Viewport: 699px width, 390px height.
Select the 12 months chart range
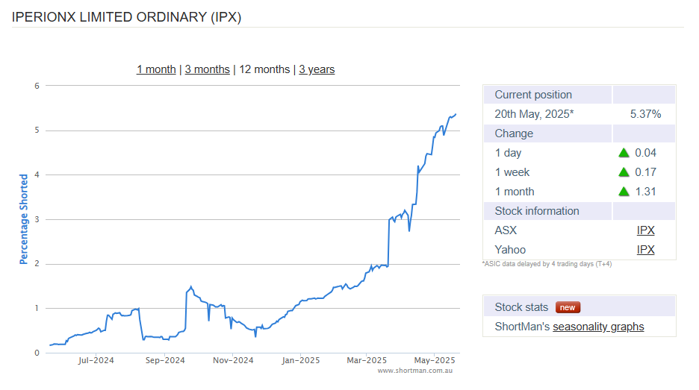click(264, 69)
